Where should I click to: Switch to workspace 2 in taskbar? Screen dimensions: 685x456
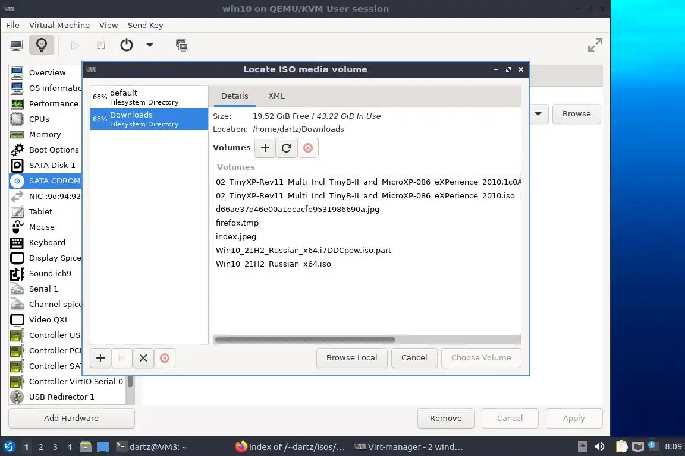[40, 447]
